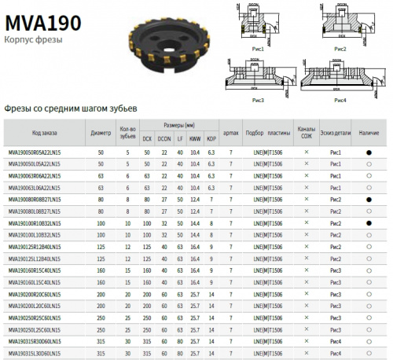Select order code MVA190200L20C60LN15

click(x=34, y=306)
